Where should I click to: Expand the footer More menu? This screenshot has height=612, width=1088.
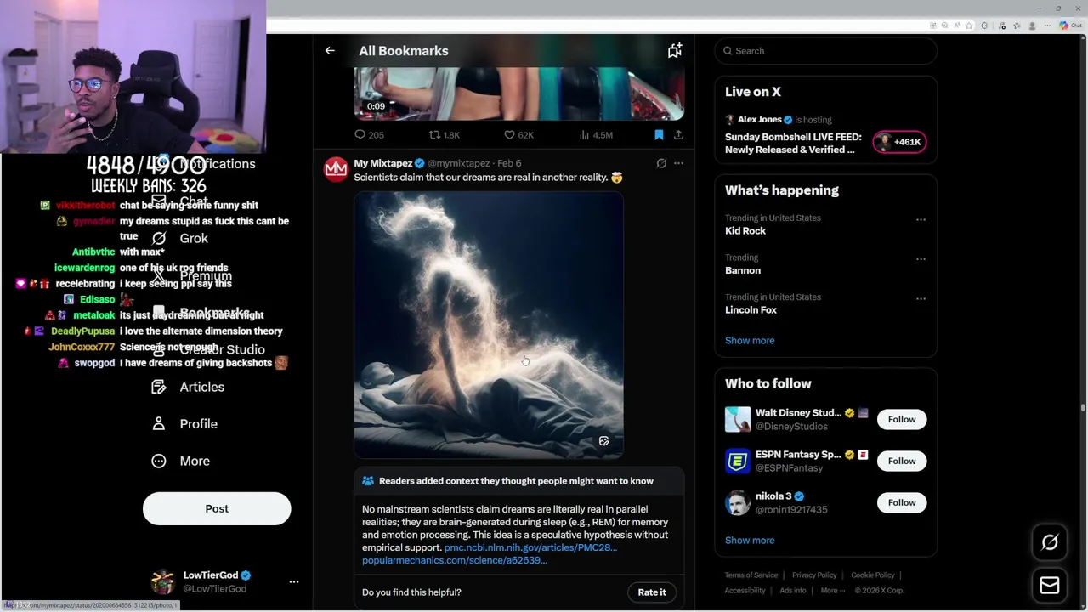click(832, 591)
